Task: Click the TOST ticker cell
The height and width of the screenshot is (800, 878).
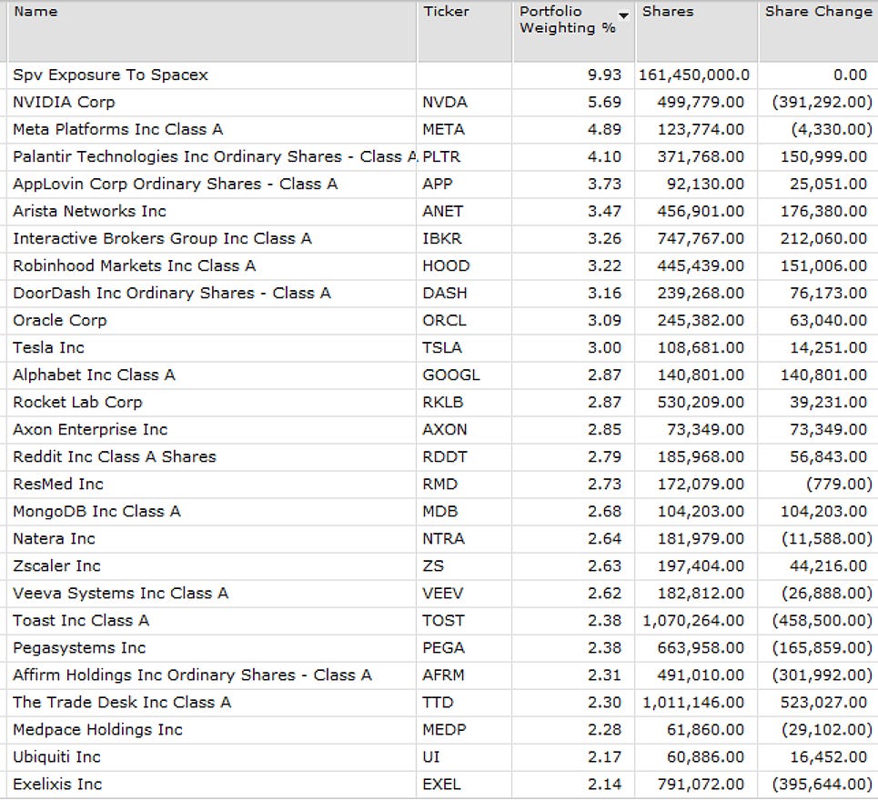Action: (443, 621)
